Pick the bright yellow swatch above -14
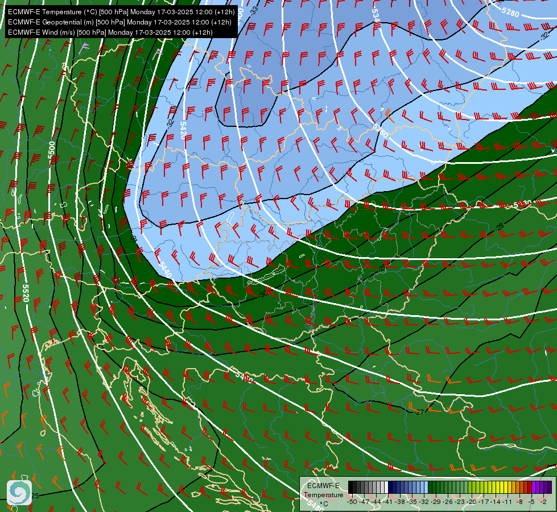 tap(498, 487)
